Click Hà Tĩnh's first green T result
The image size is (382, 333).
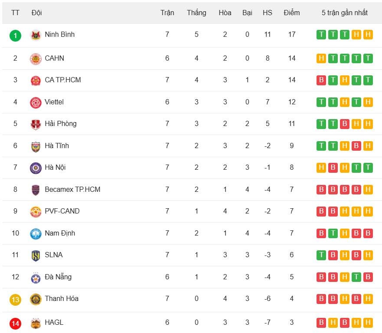[321, 146]
